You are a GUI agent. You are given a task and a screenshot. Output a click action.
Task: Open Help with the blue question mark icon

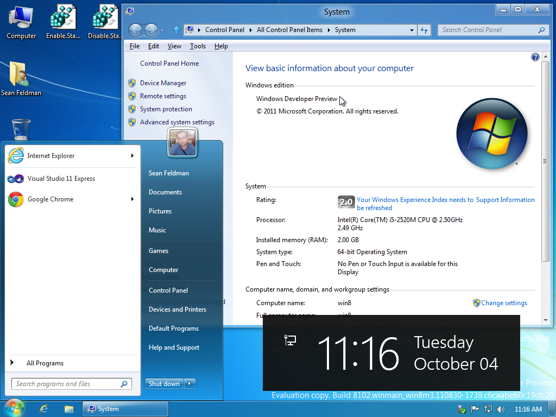click(535, 56)
